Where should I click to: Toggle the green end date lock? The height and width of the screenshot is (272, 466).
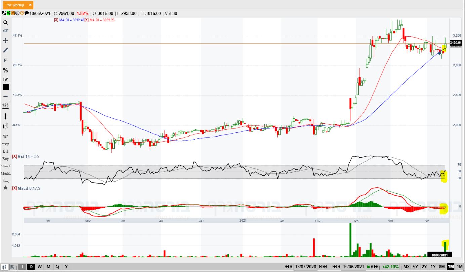(x=368, y=267)
